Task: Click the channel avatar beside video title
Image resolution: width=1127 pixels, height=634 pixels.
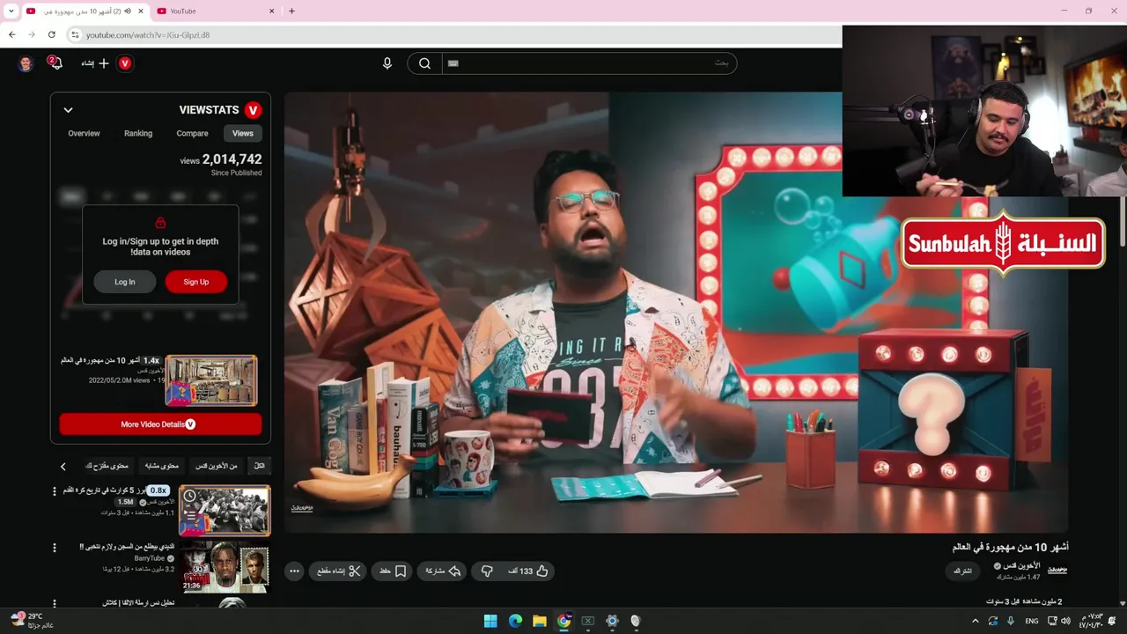Action: click(x=1057, y=571)
